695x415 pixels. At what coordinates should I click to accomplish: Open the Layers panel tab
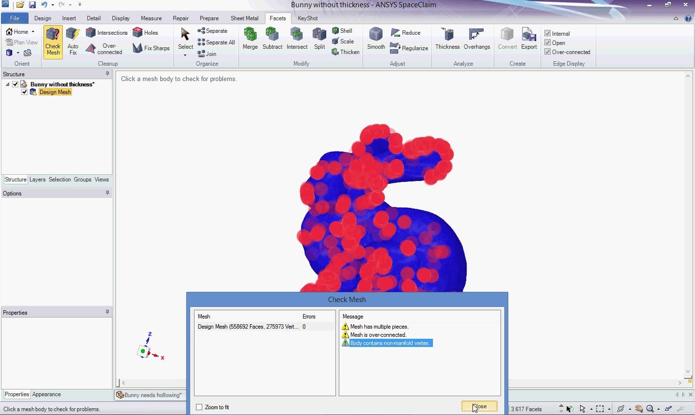pos(37,180)
